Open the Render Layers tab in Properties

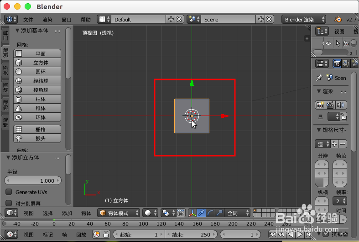pos(345,63)
